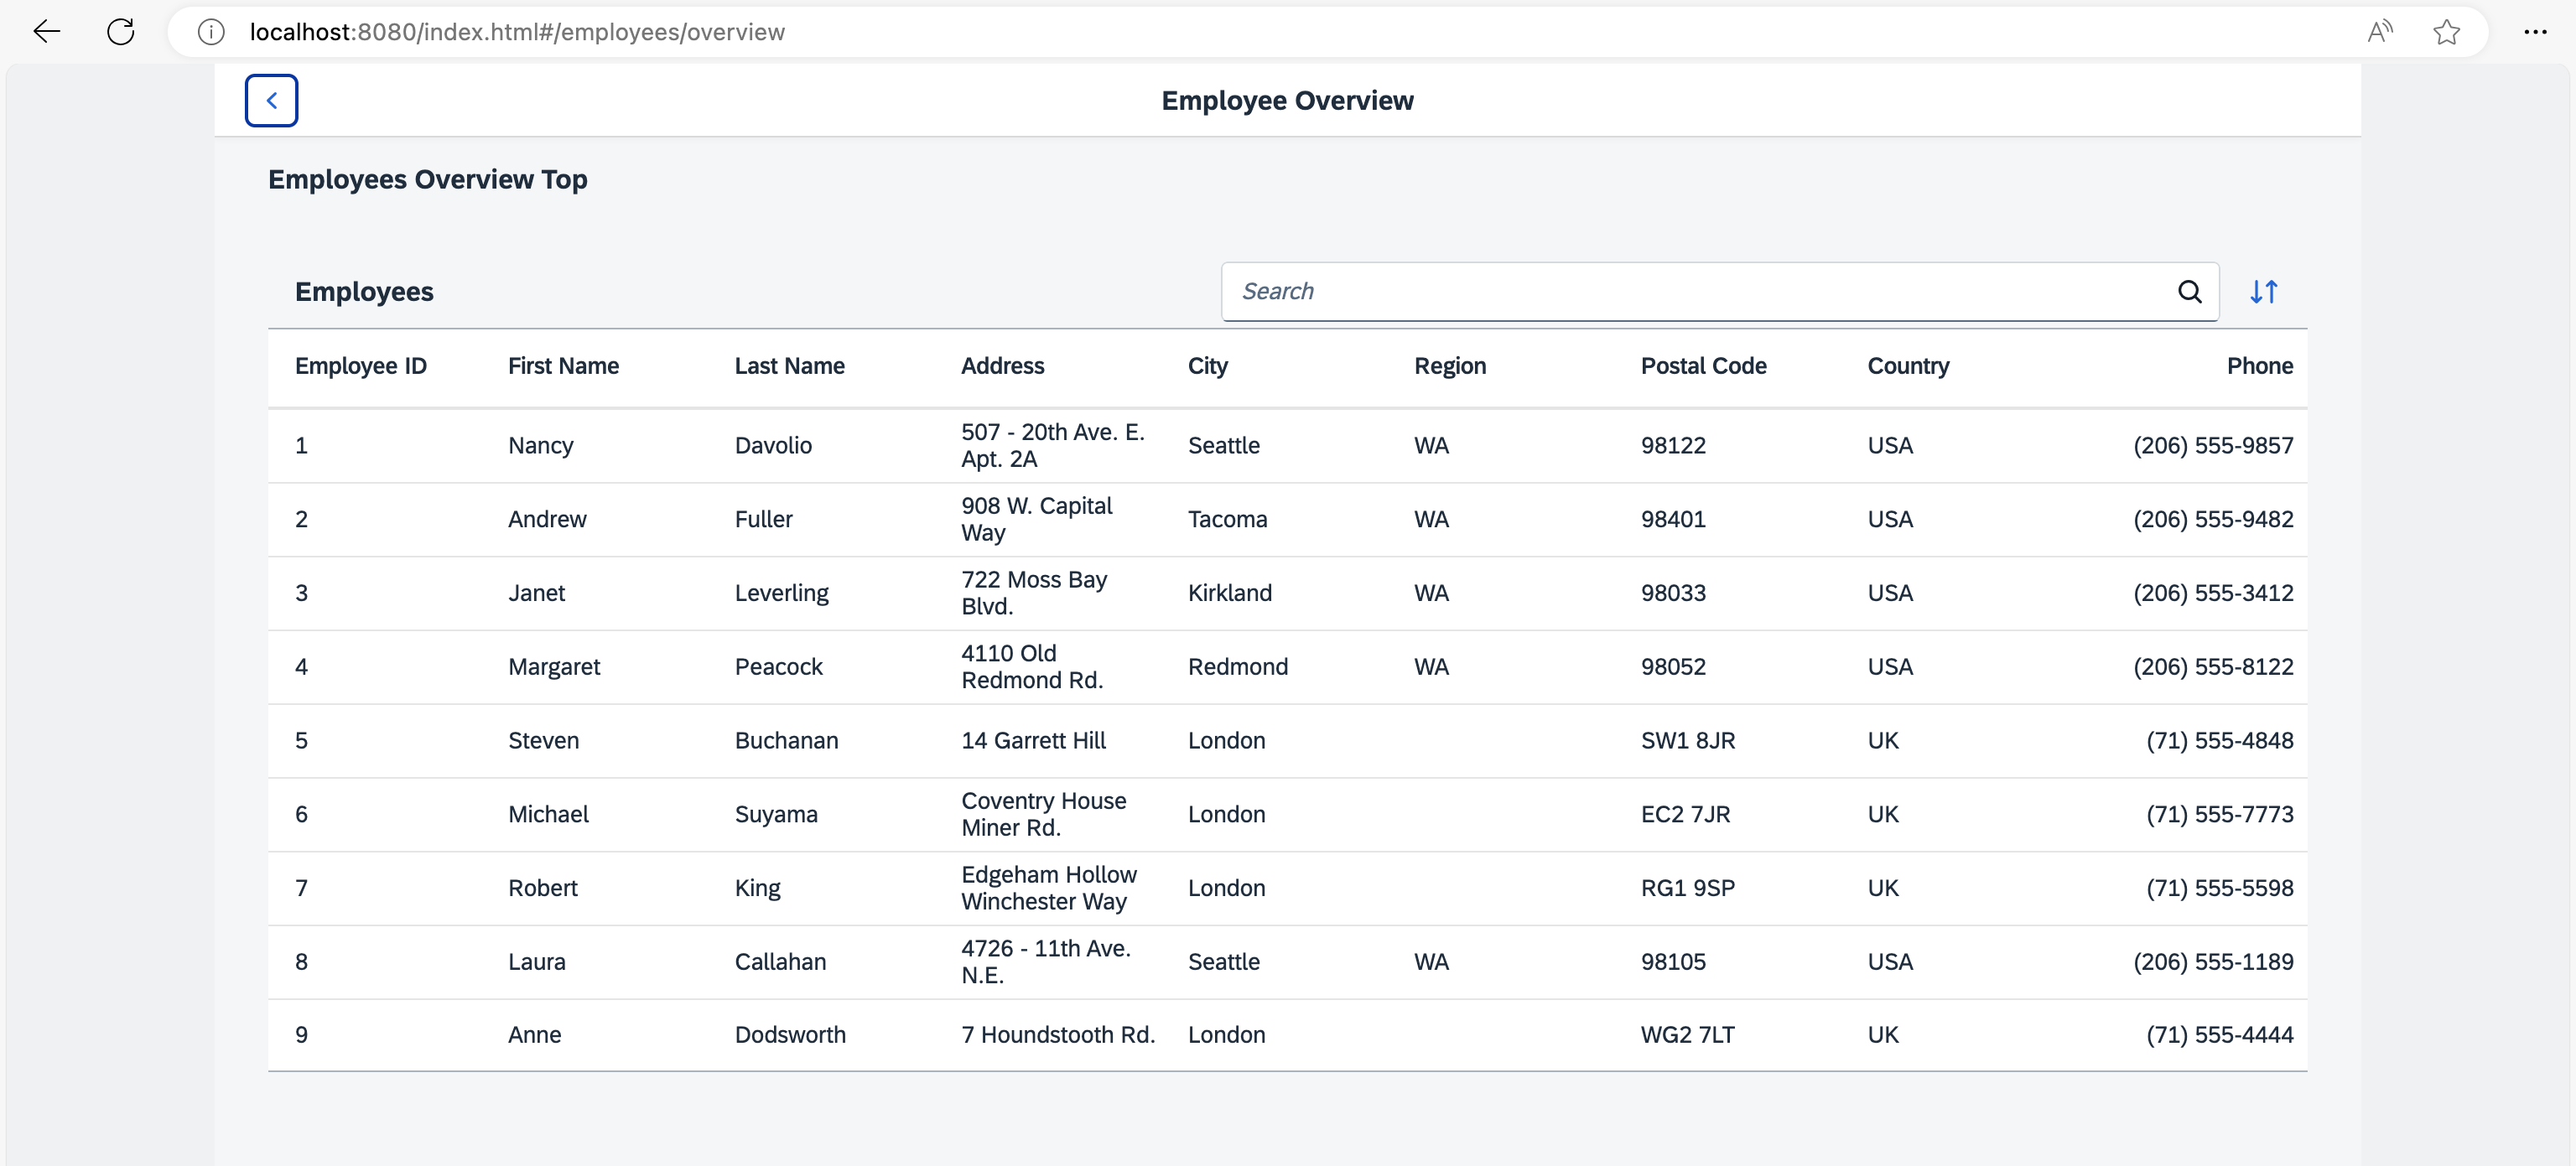Click the City column header

point(1207,366)
